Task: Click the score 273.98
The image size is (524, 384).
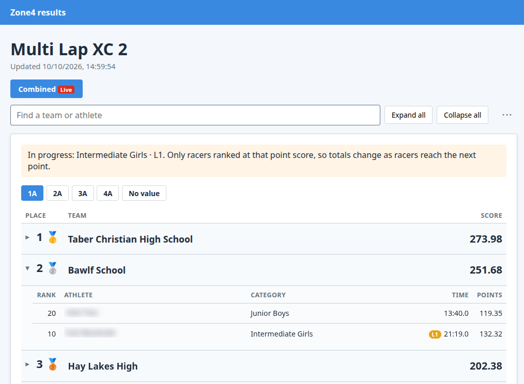Action: tap(486, 239)
